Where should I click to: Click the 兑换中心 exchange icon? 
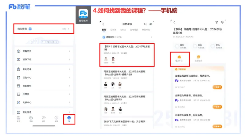click(18, 102)
